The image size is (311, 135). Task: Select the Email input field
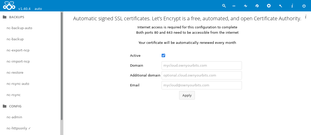click(x=201, y=85)
